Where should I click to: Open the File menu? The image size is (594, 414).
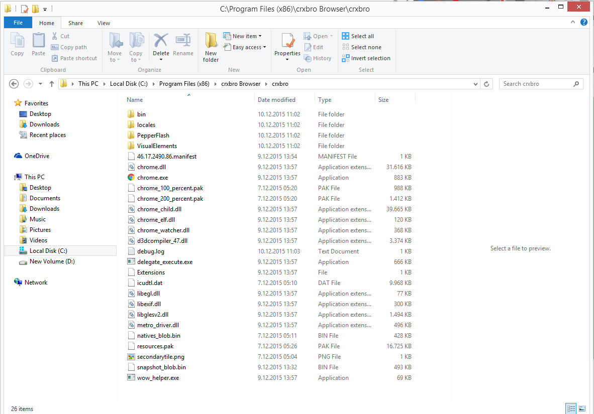pyautogui.click(x=18, y=23)
